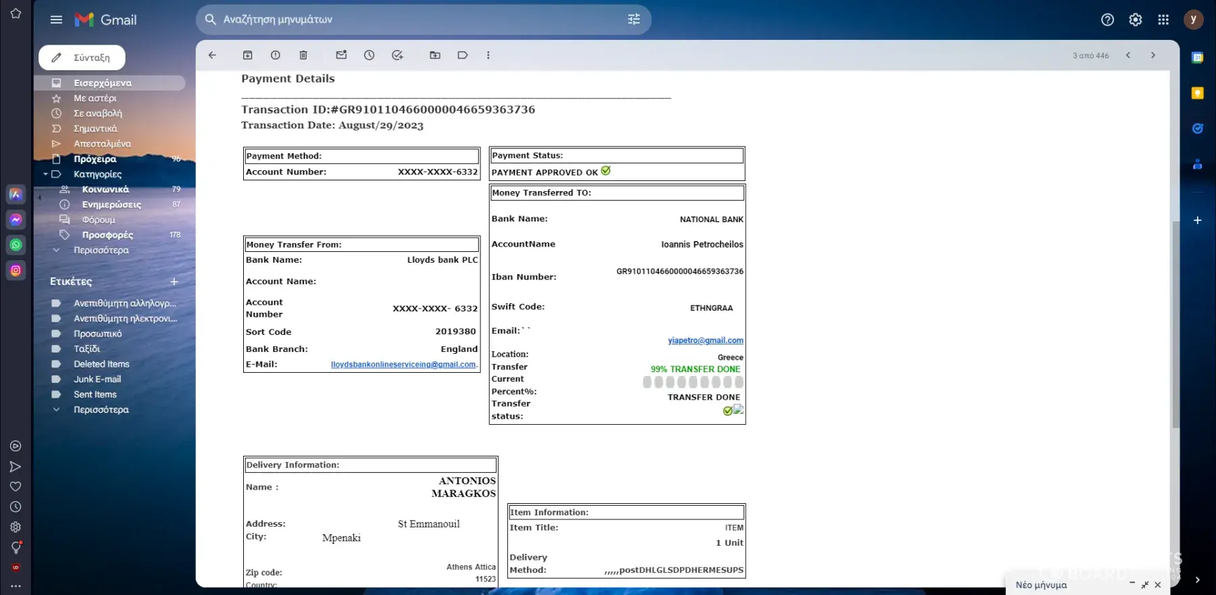This screenshot has height=595, width=1216.
Task: Open the three-dot More options menu
Action: 488,55
